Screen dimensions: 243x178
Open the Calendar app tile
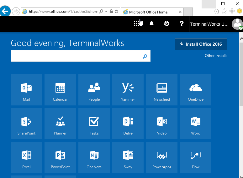pos(60,90)
